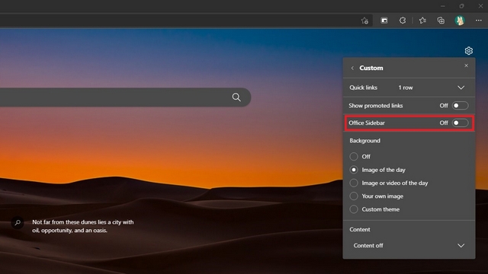
Task: Restore down the browser window
Action: coord(461,6)
